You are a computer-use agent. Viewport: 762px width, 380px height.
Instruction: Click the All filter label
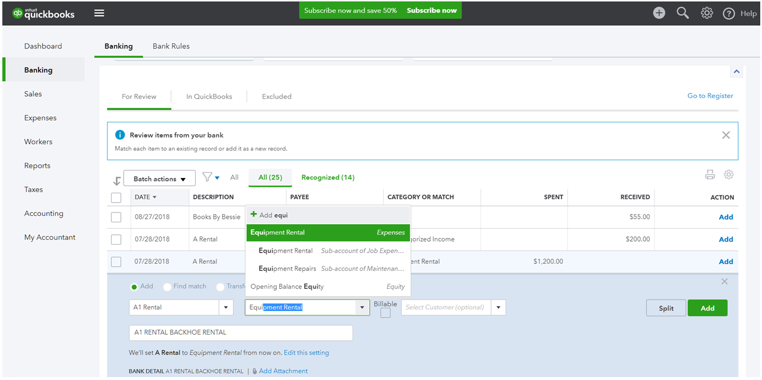234,177
